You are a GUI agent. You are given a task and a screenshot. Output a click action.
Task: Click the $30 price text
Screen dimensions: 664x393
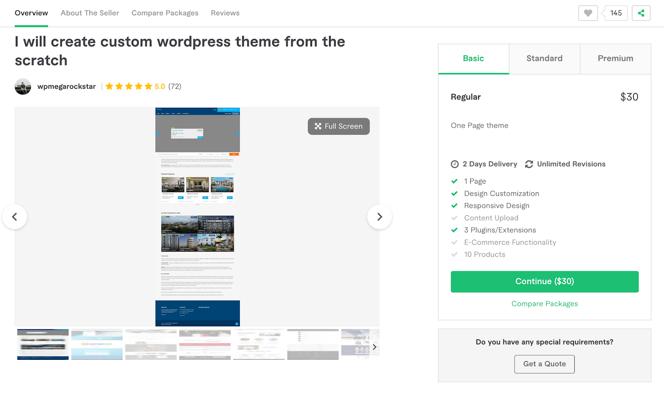tap(629, 97)
